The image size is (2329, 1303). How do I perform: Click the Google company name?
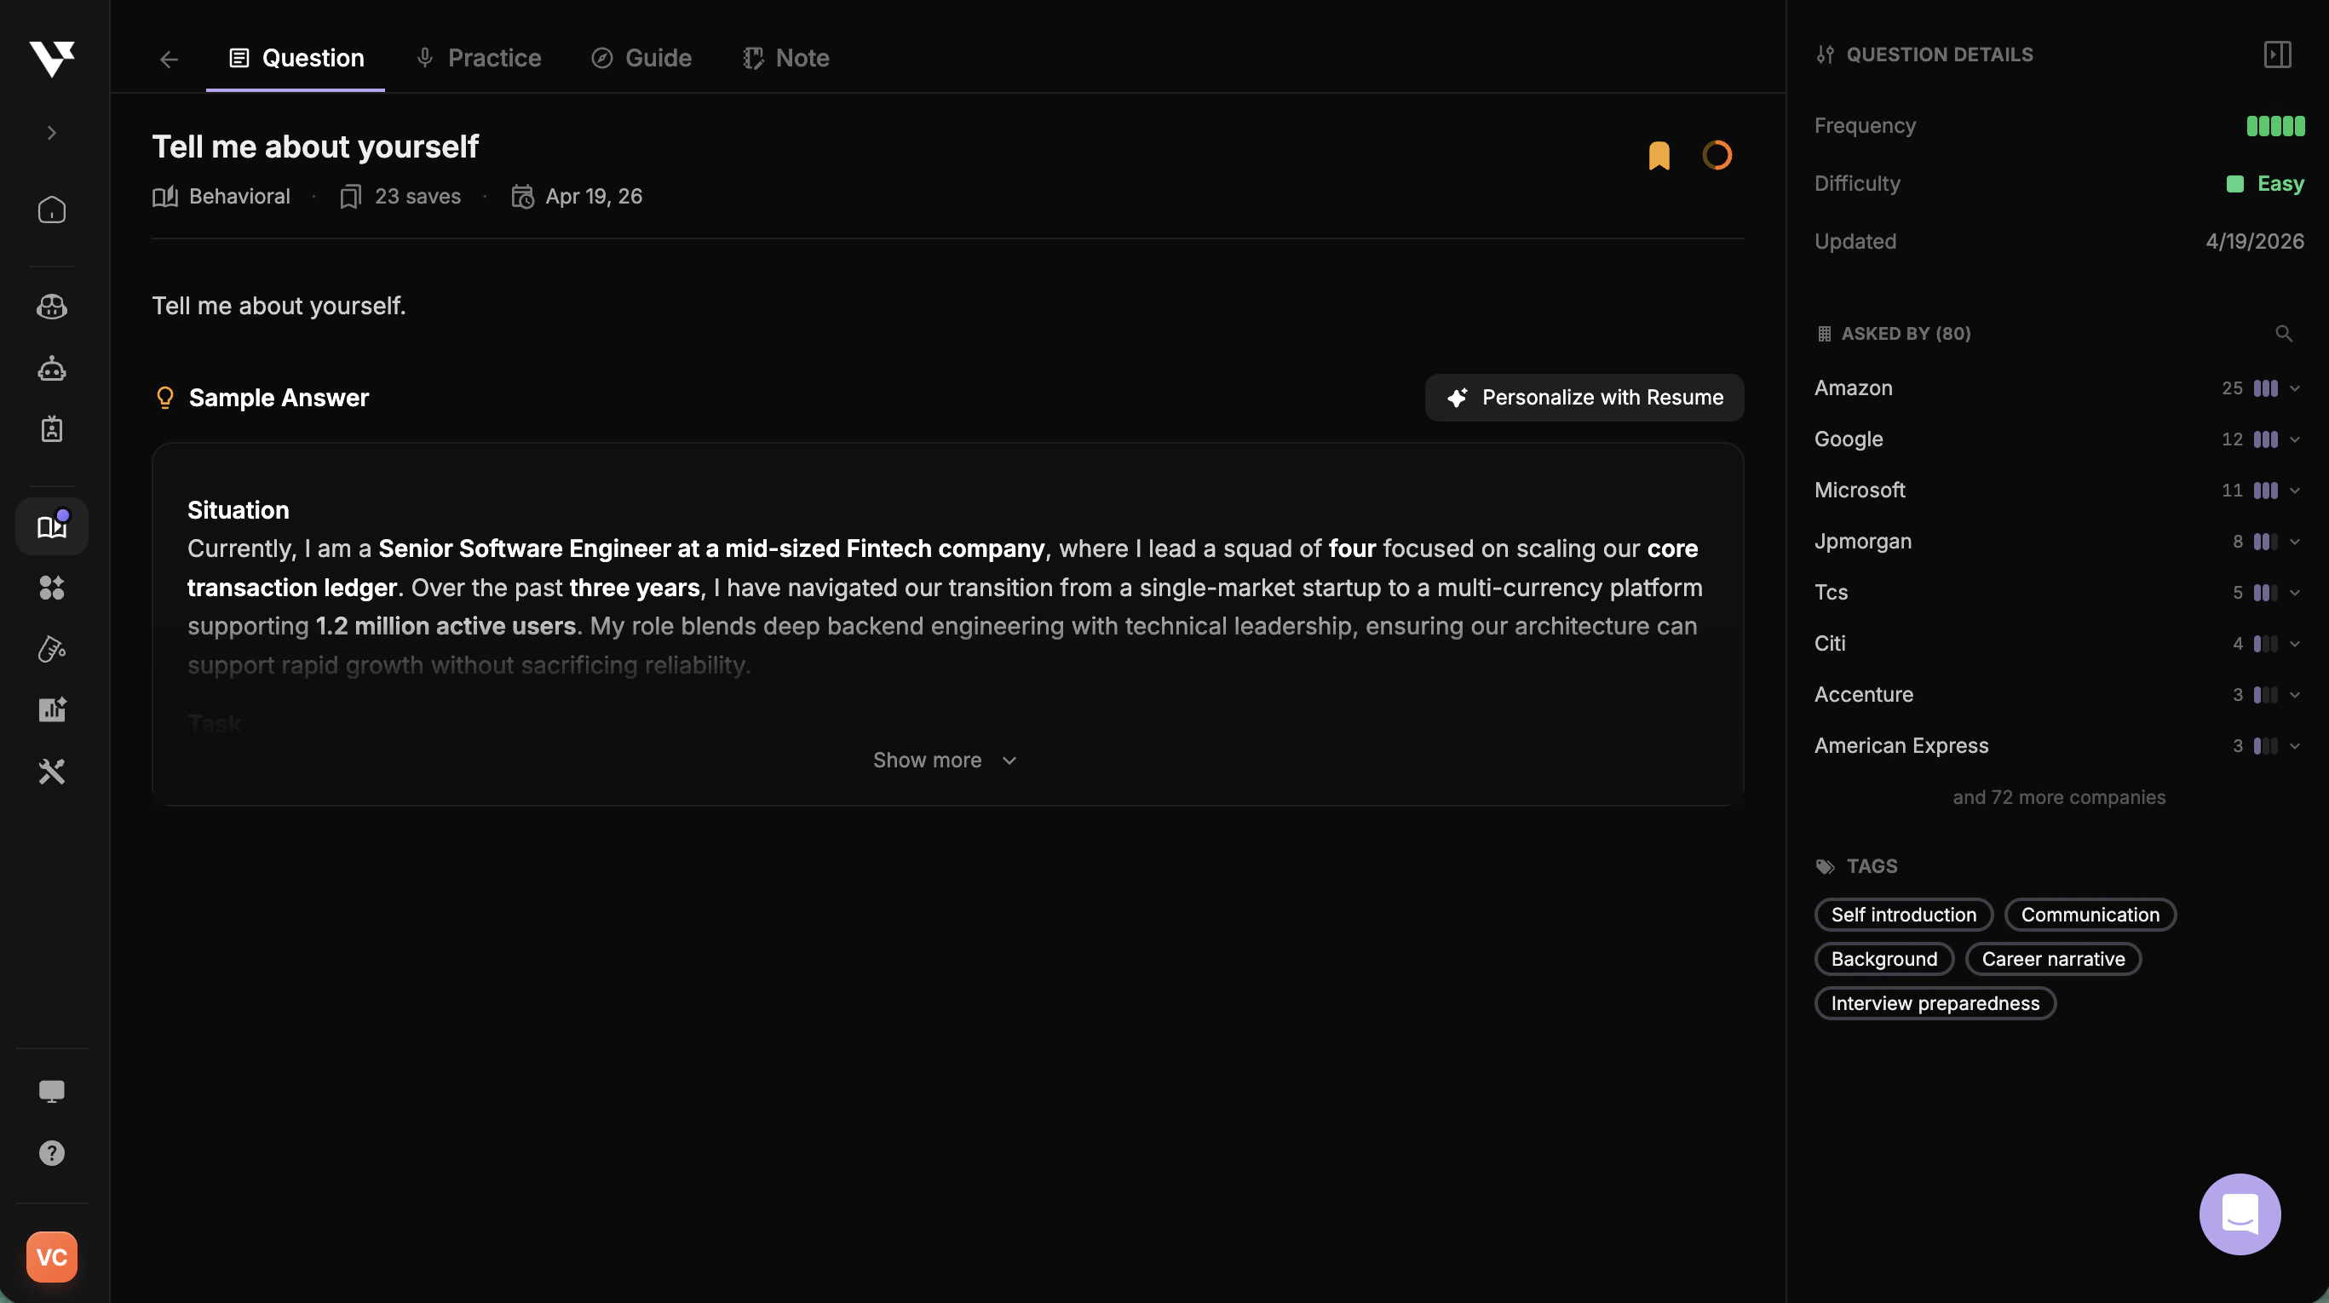click(1849, 439)
